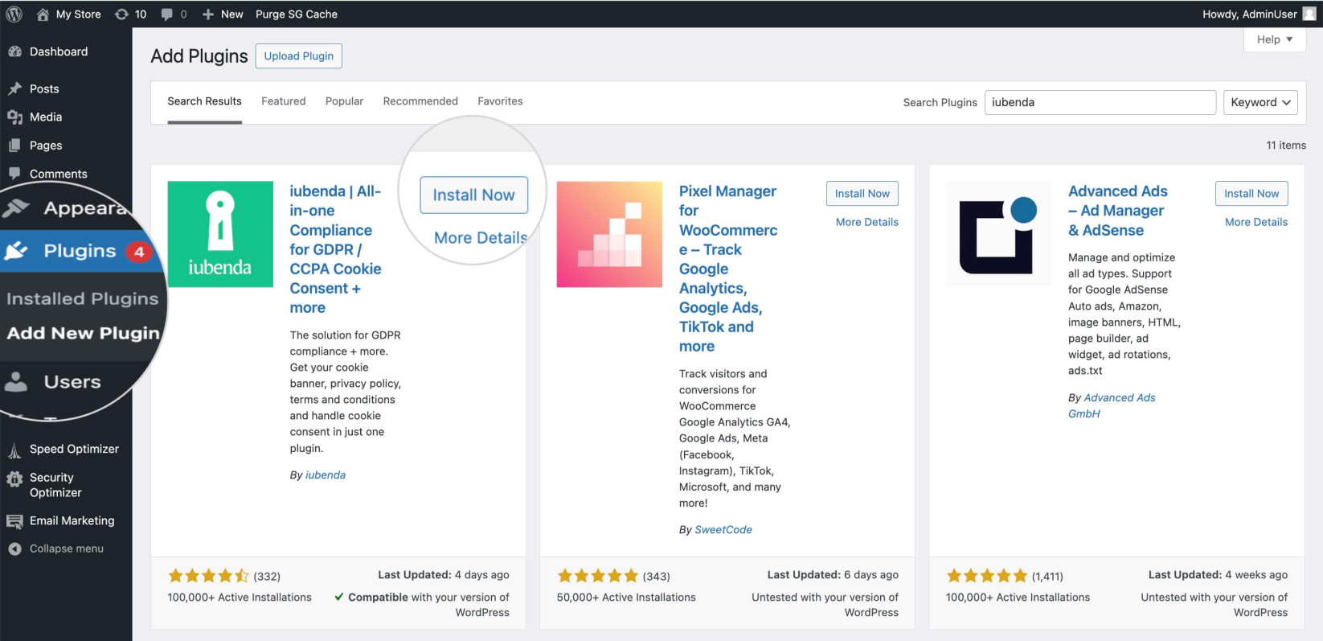Image resolution: width=1323 pixels, height=641 pixels.
Task: Click the iubenda star rating
Action: [208, 576]
